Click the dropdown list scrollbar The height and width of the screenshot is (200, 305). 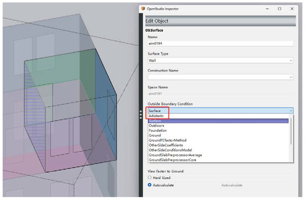pos(291,132)
